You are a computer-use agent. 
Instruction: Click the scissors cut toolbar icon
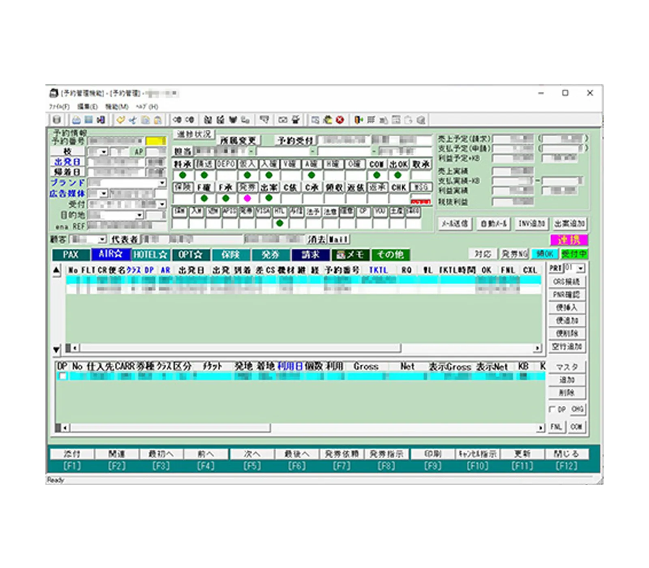coord(133,120)
